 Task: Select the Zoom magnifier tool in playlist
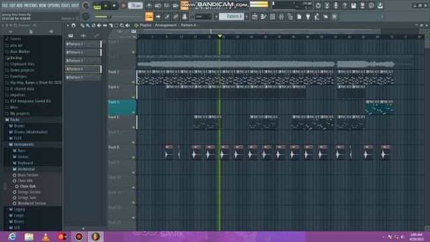pyautogui.click(x=122, y=26)
